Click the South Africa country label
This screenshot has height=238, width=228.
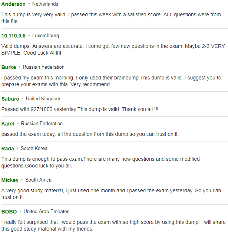[x=38, y=180]
